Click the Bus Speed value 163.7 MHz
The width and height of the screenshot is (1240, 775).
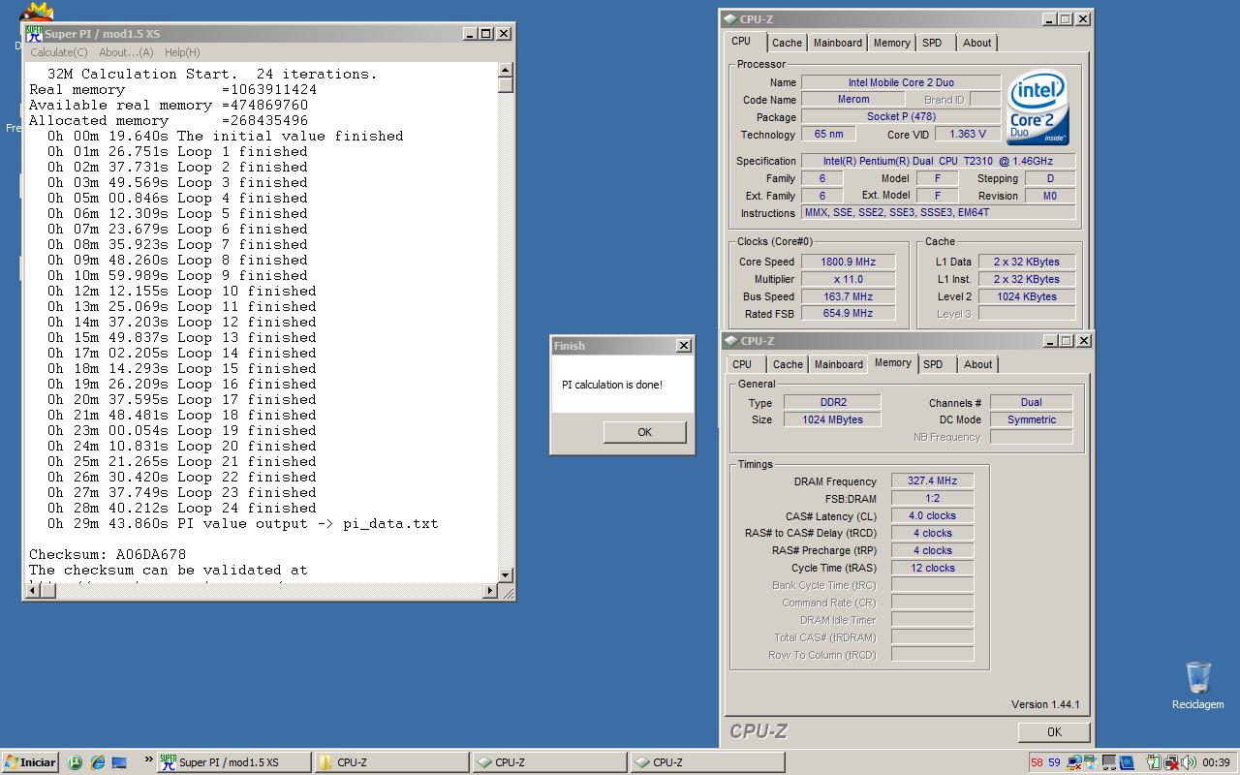click(849, 296)
